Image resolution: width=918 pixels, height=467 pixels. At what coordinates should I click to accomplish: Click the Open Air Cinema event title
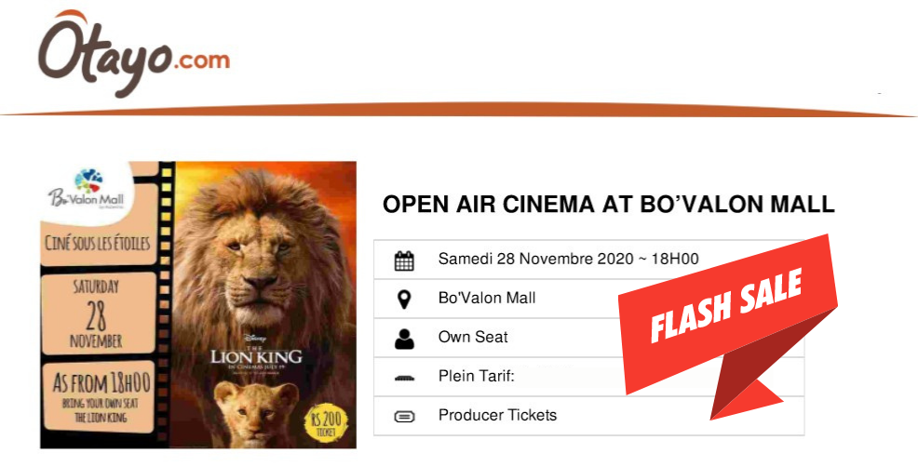tap(608, 205)
